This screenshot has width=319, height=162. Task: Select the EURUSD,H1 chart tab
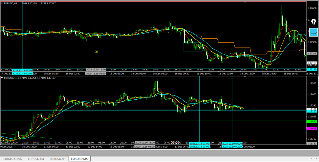click(58, 159)
